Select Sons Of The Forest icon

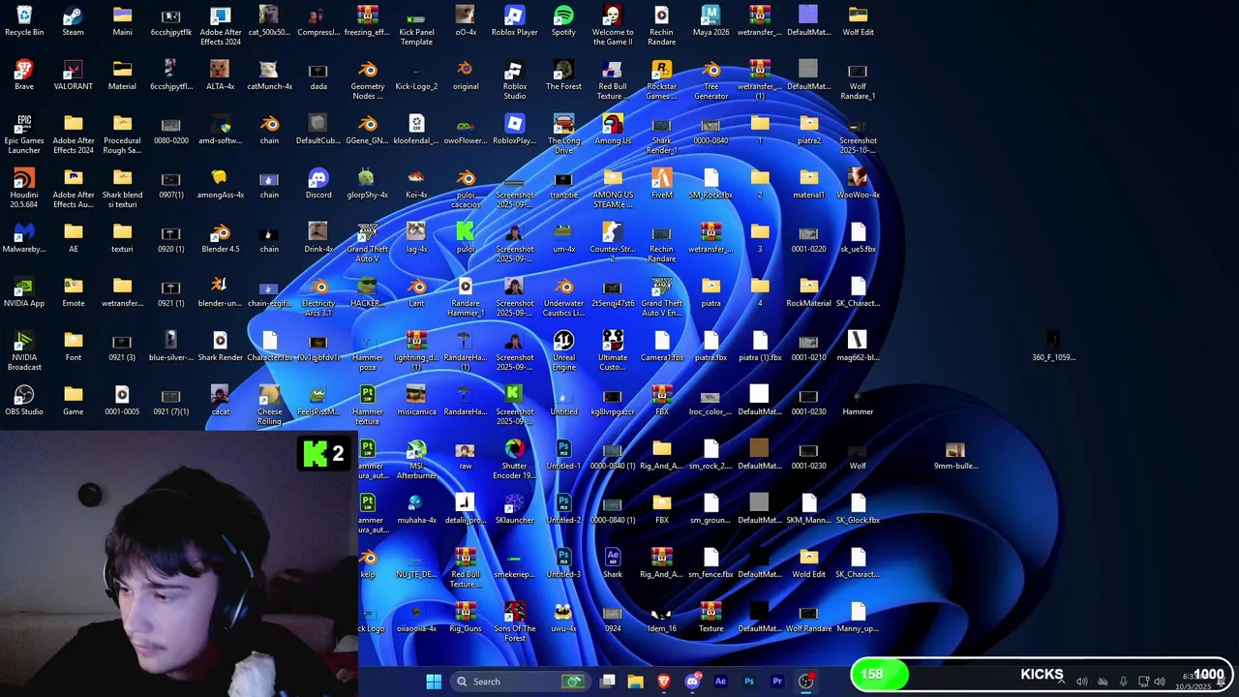515,622
